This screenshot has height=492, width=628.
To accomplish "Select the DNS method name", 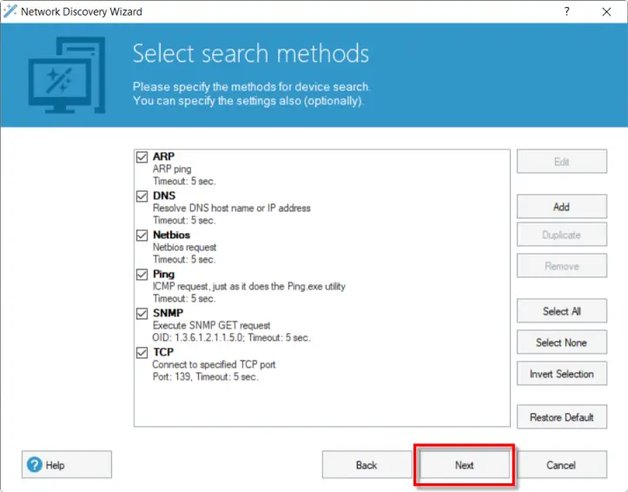I will [164, 196].
